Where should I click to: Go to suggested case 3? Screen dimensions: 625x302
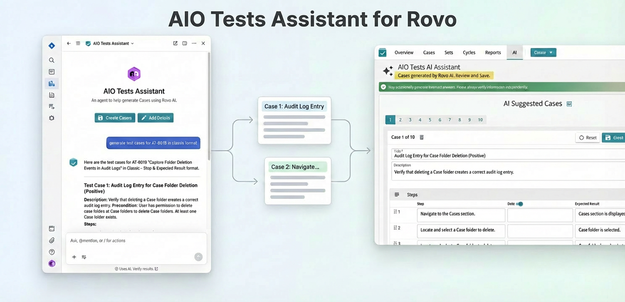410,120
